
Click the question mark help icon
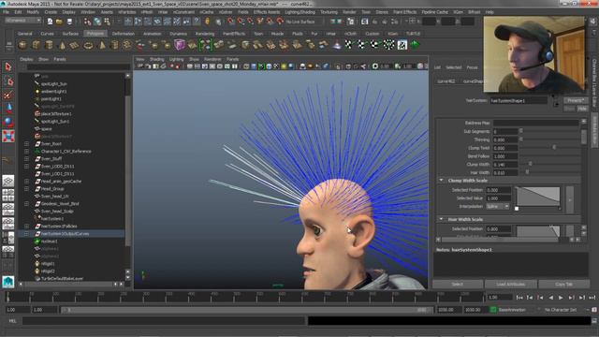point(197,22)
